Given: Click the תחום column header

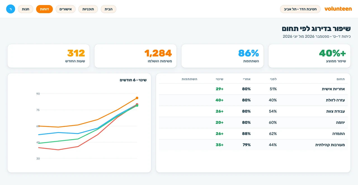Looking at the screenshot, I should click(341, 79).
